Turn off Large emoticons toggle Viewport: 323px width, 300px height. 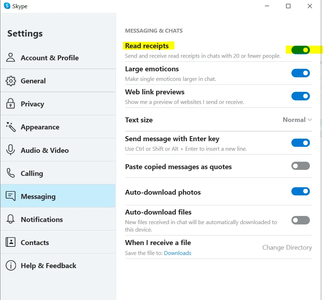tap(301, 73)
